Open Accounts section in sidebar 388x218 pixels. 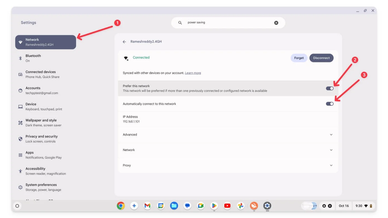(45, 90)
